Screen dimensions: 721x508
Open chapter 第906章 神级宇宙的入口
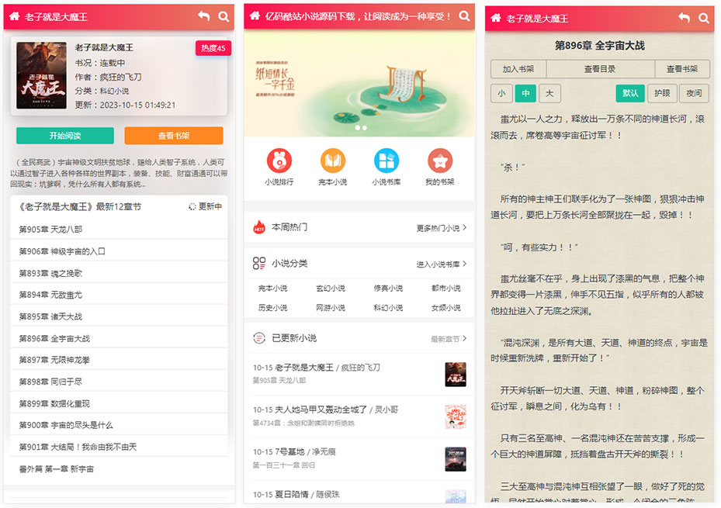[119, 251]
